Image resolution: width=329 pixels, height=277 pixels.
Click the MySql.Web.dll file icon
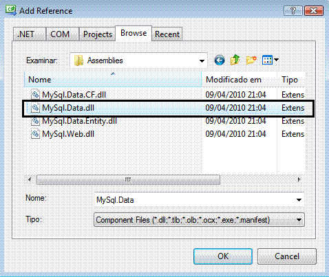pos(35,134)
